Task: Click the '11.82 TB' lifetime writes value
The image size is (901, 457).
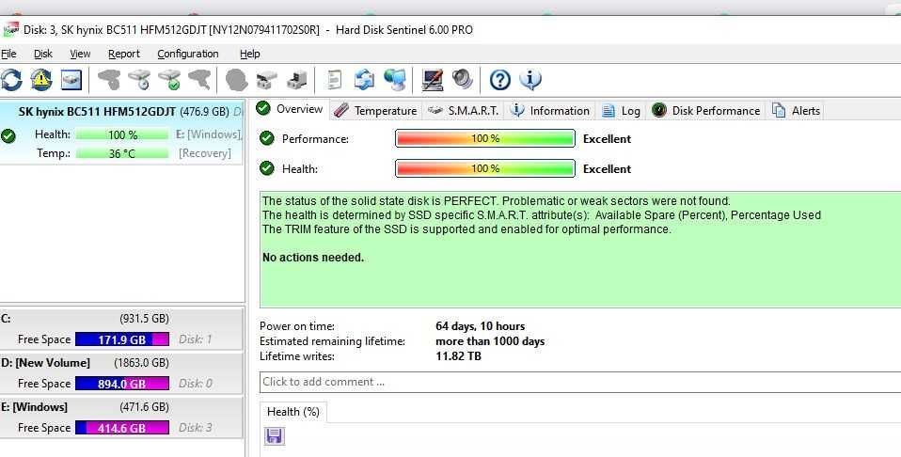Action: (459, 355)
